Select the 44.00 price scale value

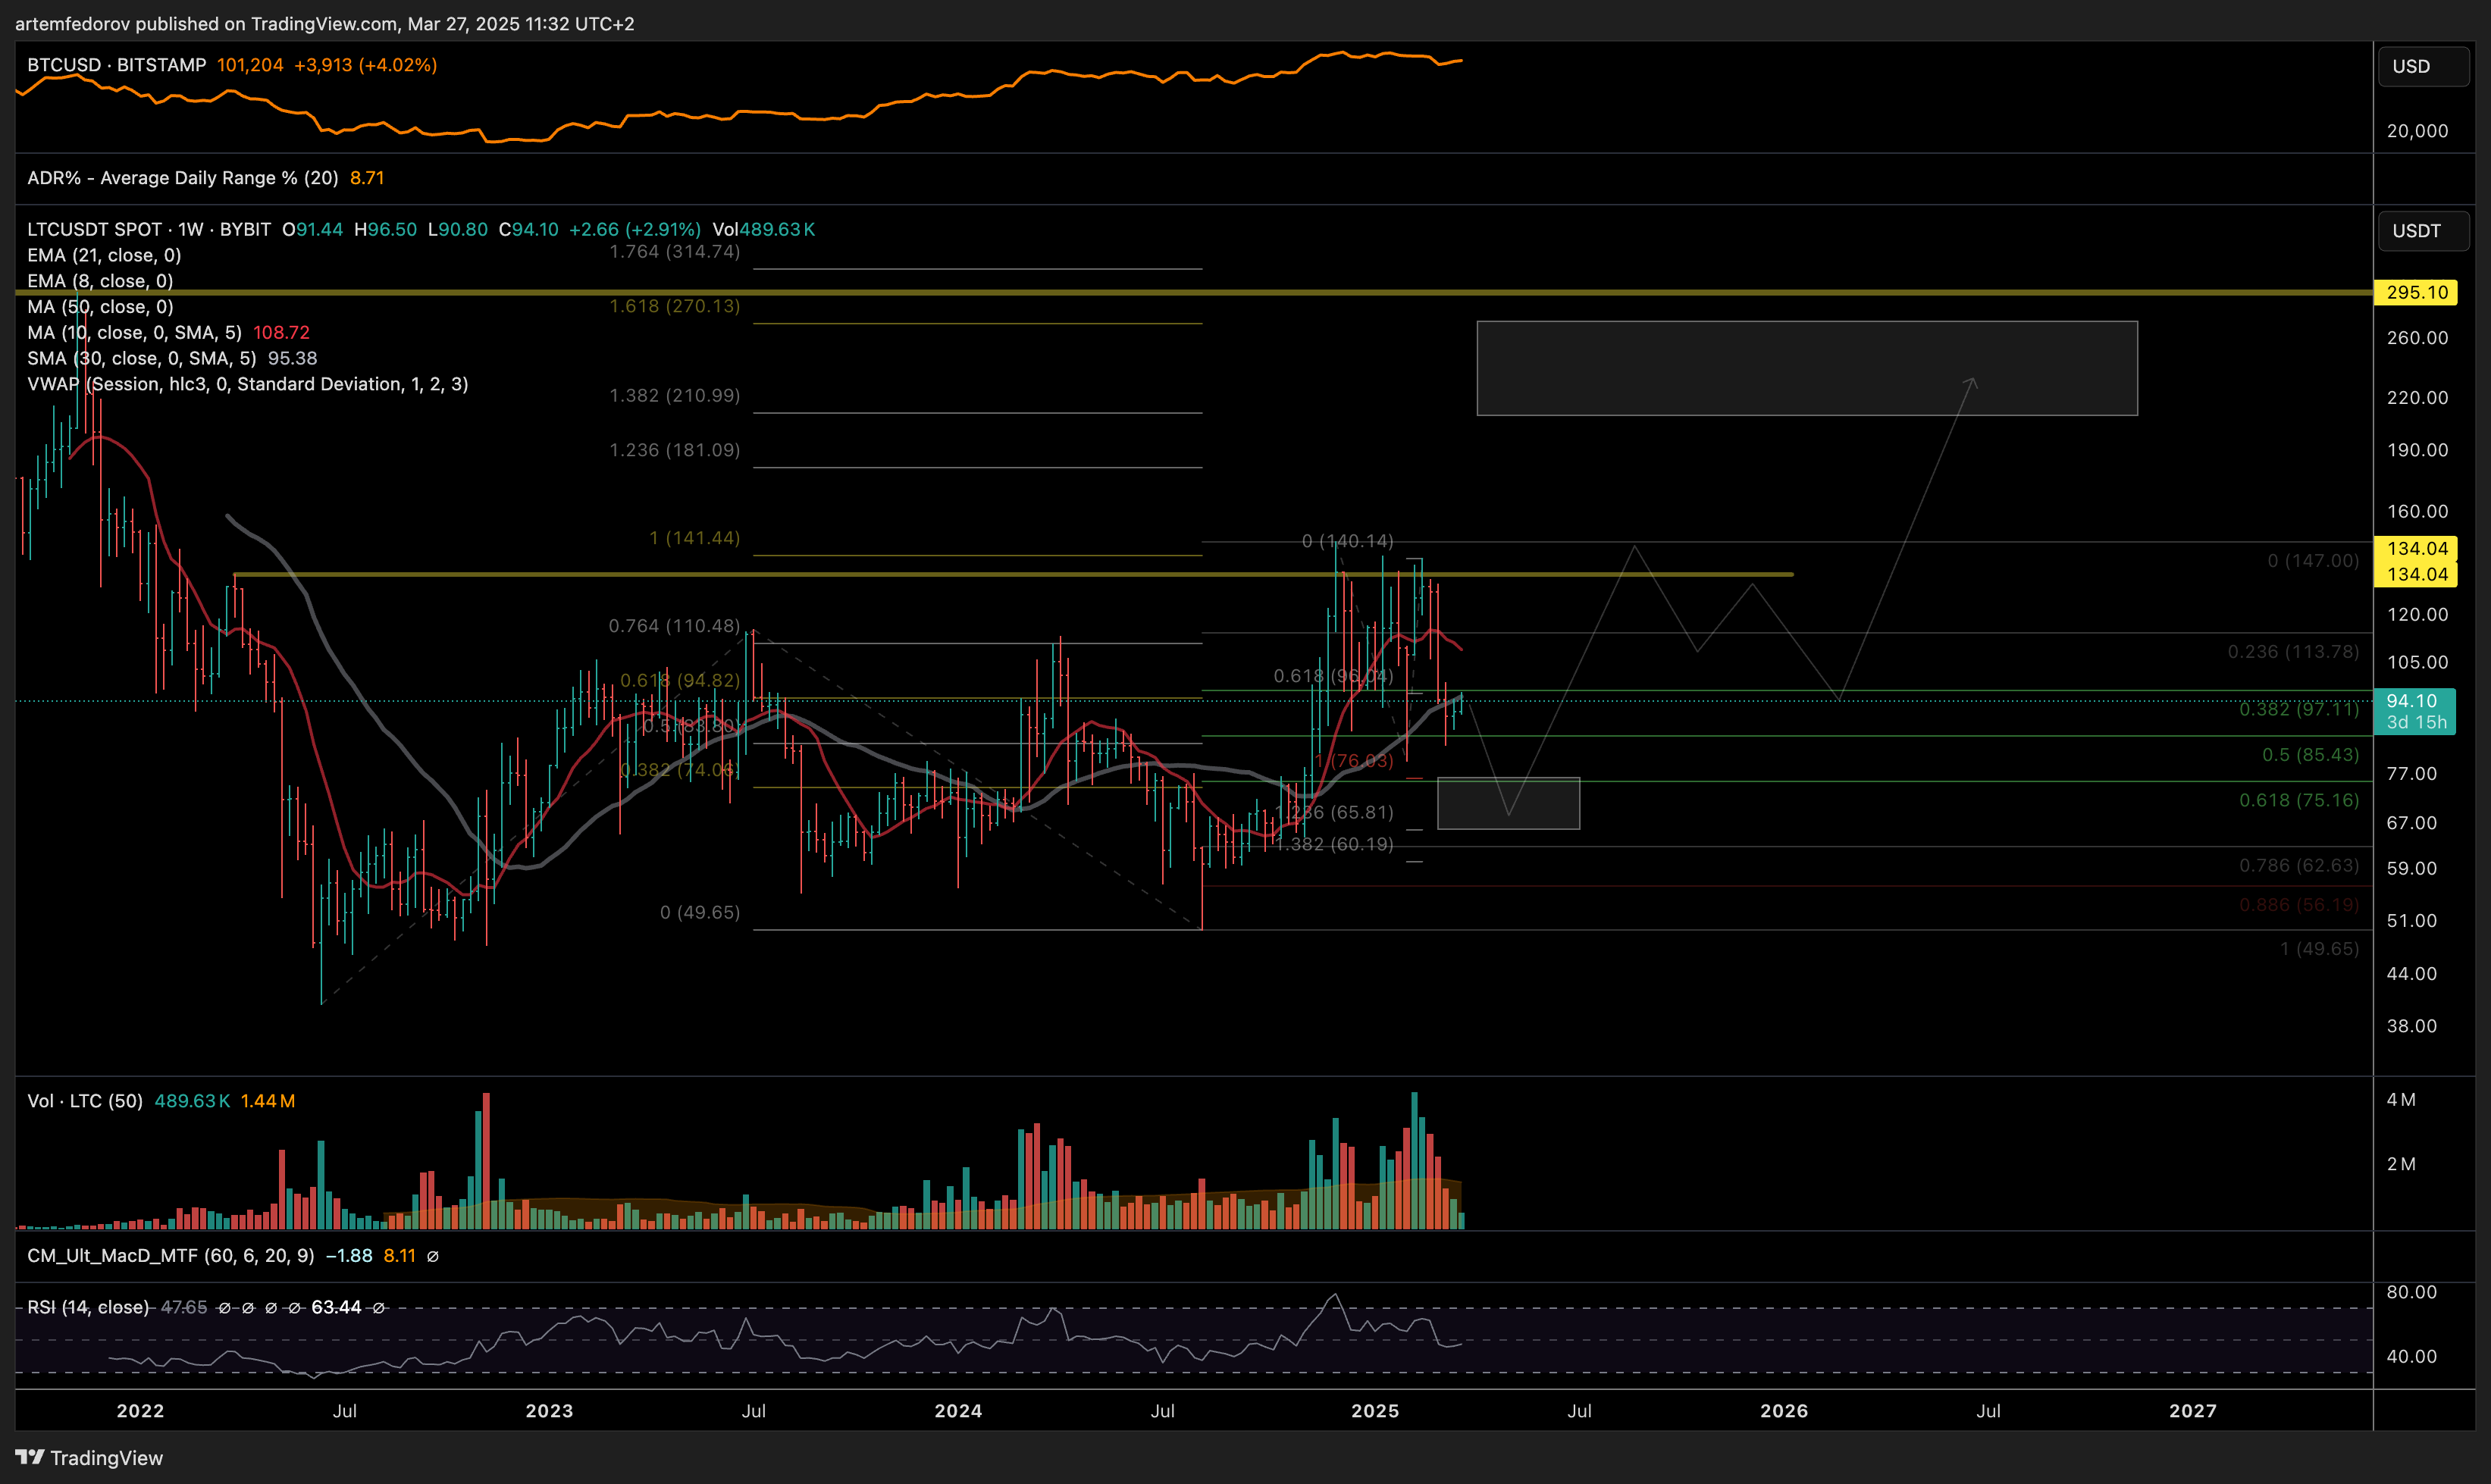2411,974
